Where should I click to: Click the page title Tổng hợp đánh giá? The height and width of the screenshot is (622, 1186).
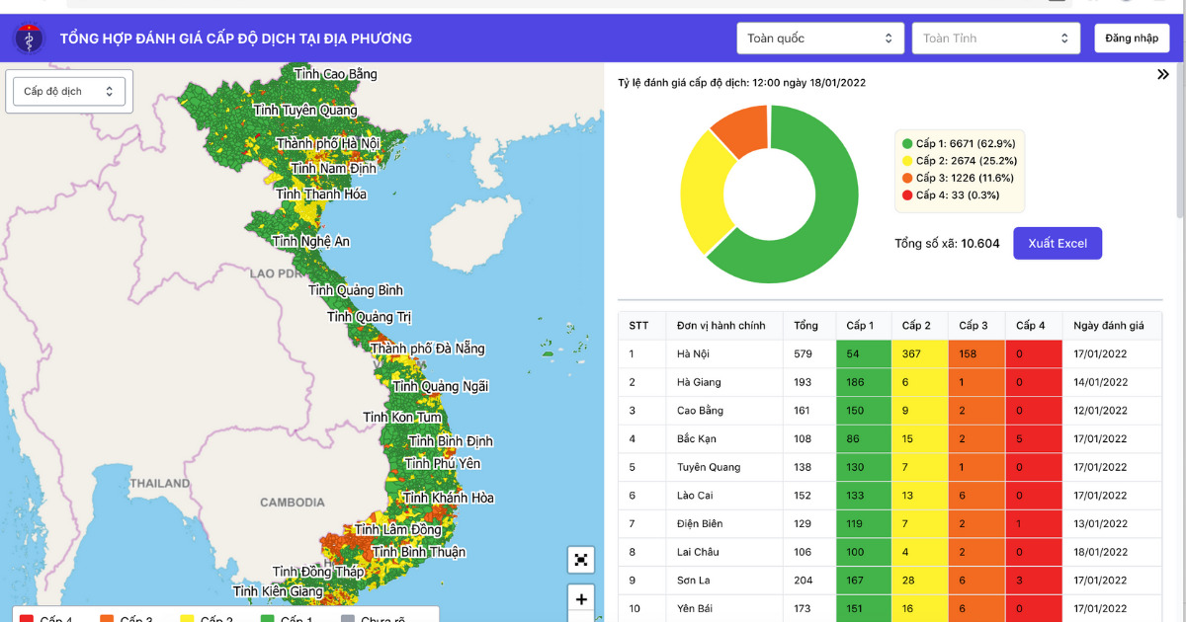(236, 39)
